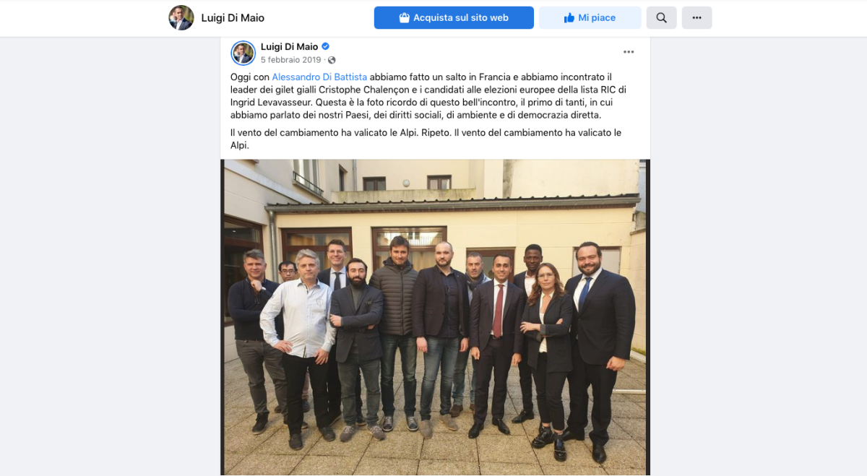Open the 5 febbraio 2019 post timestamp
Screen dimensions: 867x476
tap(290, 60)
